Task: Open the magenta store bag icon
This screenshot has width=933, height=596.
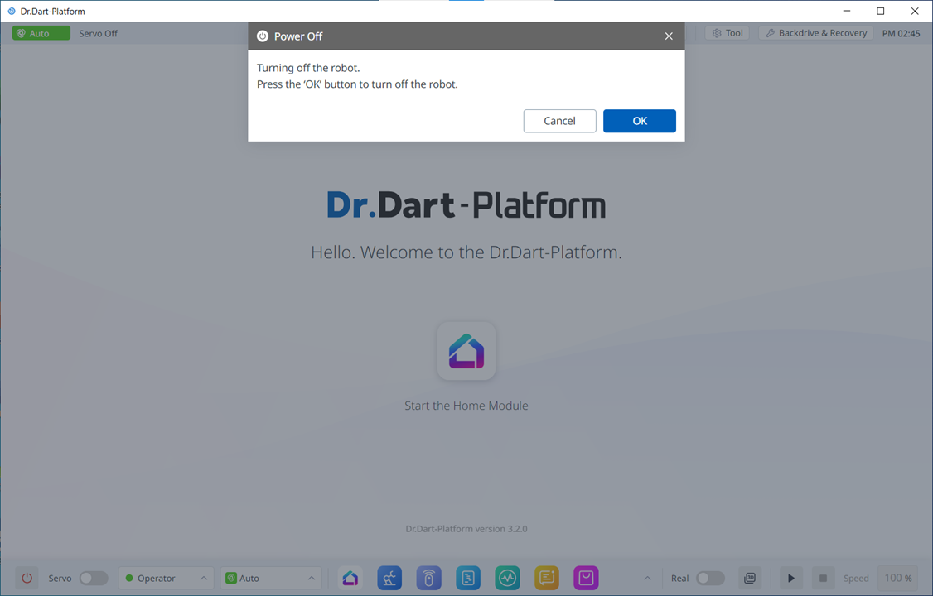Action: [586, 578]
